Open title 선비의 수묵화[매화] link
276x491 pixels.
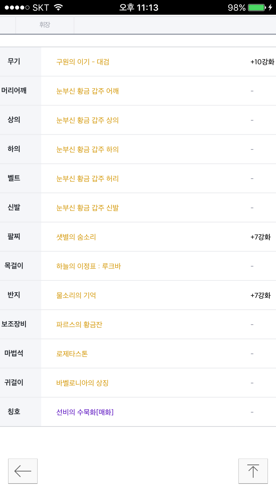(85, 412)
